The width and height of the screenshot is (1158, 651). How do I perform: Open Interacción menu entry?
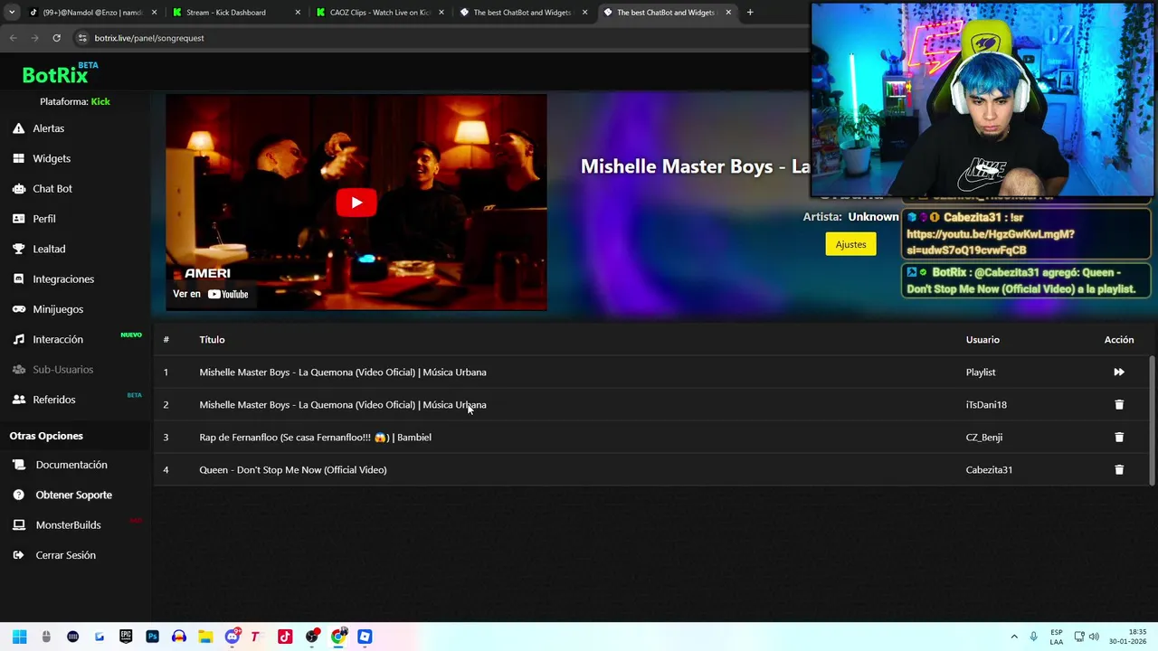58,339
